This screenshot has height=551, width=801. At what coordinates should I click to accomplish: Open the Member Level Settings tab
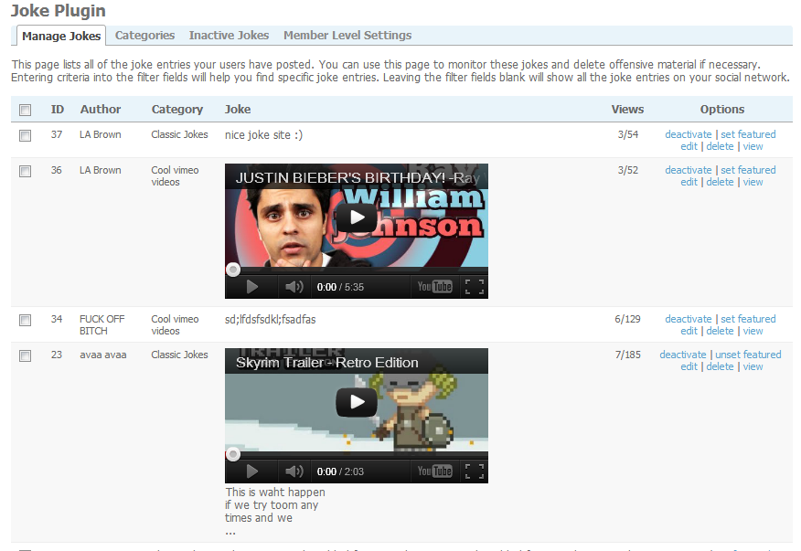click(347, 36)
